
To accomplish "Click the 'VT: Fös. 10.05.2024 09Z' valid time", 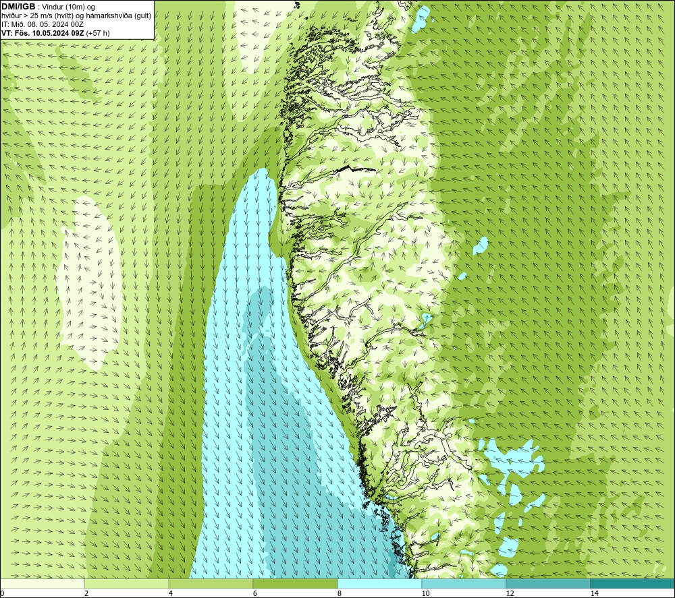I will tap(43, 33).
